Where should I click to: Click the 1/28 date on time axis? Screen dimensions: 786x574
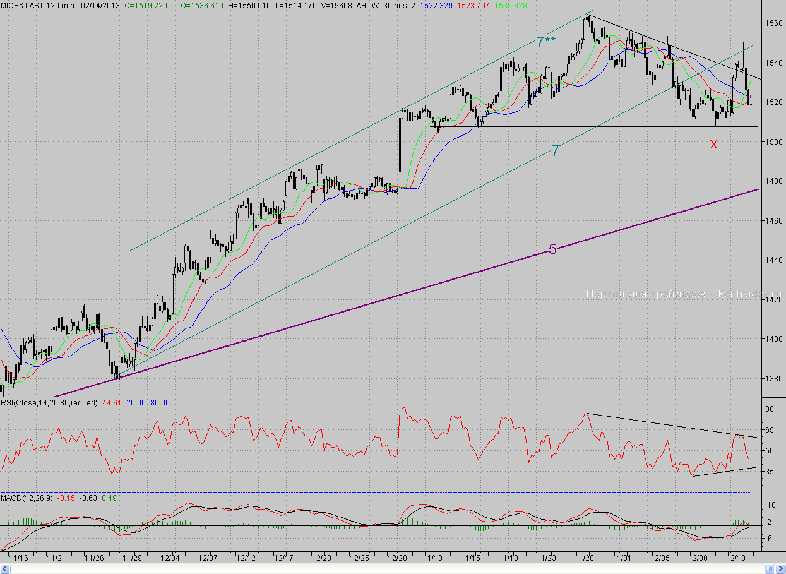(587, 558)
